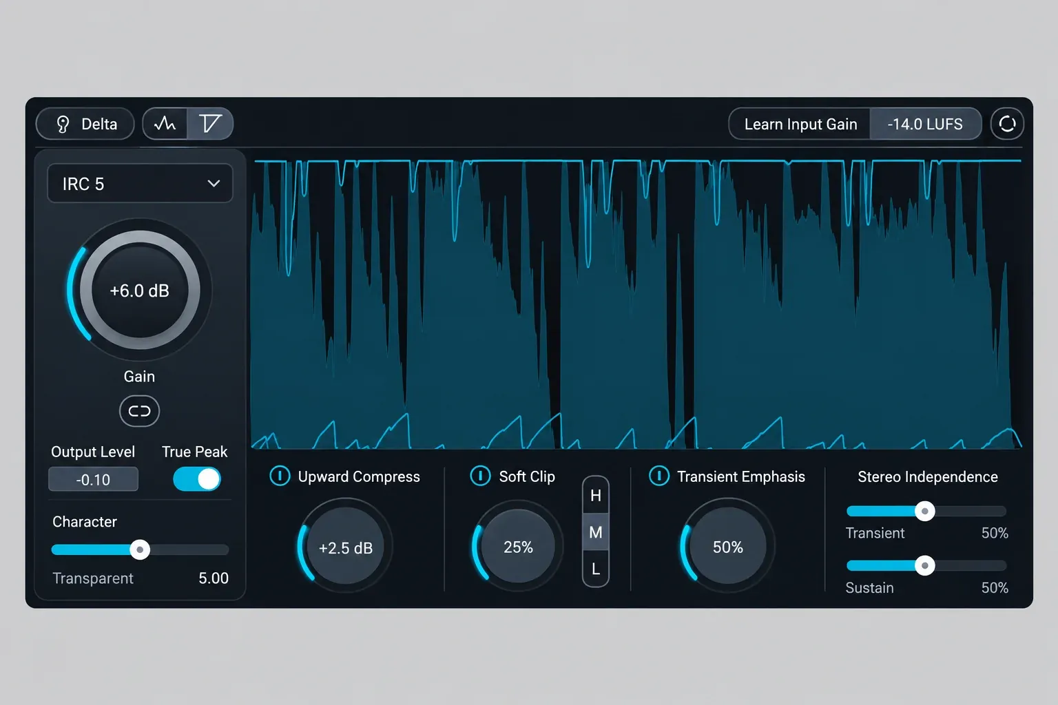The width and height of the screenshot is (1058, 705).
Task: Toggle Transient Emphasis power icon
Action: tap(659, 476)
